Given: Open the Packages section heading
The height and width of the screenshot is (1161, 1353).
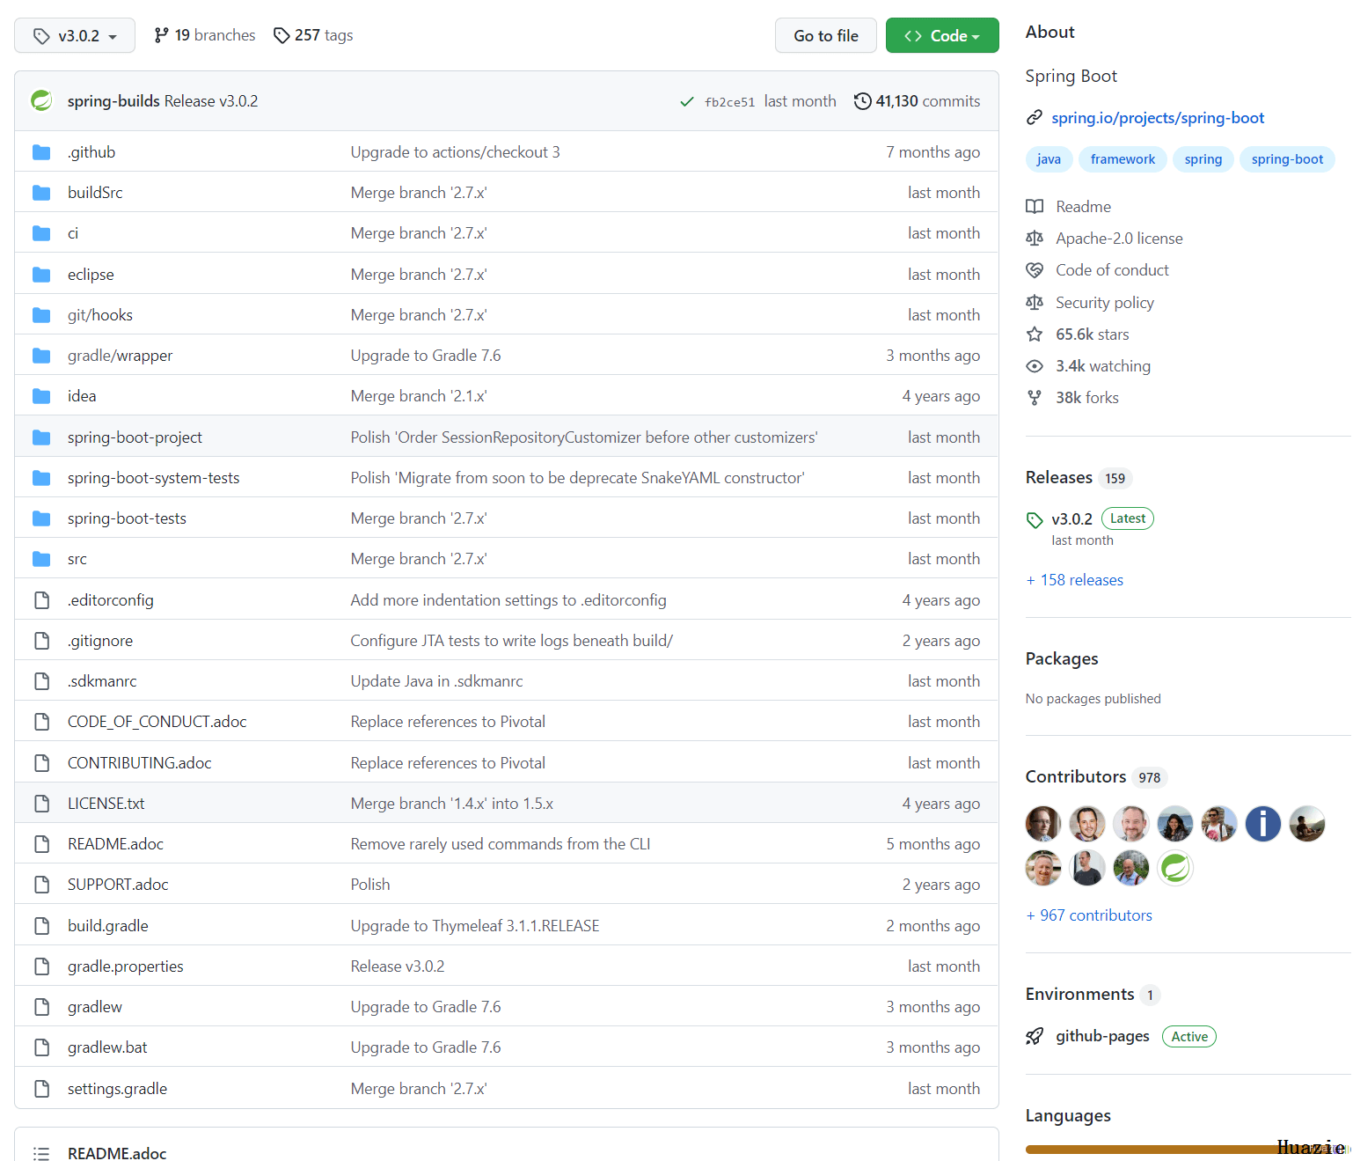Looking at the screenshot, I should pyautogui.click(x=1062, y=658).
